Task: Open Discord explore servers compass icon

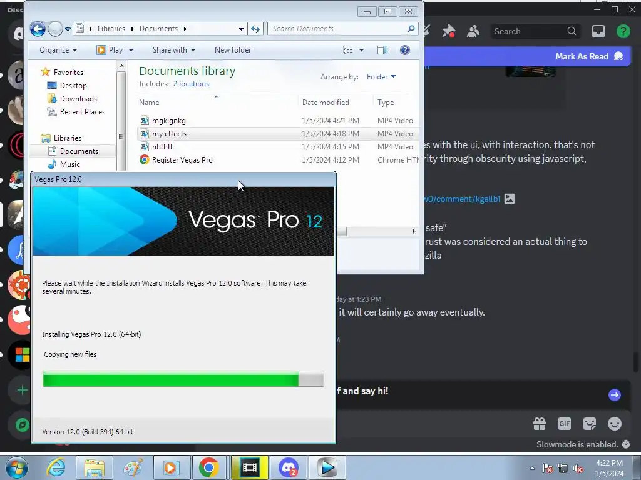Action: [x=22, y=425]
